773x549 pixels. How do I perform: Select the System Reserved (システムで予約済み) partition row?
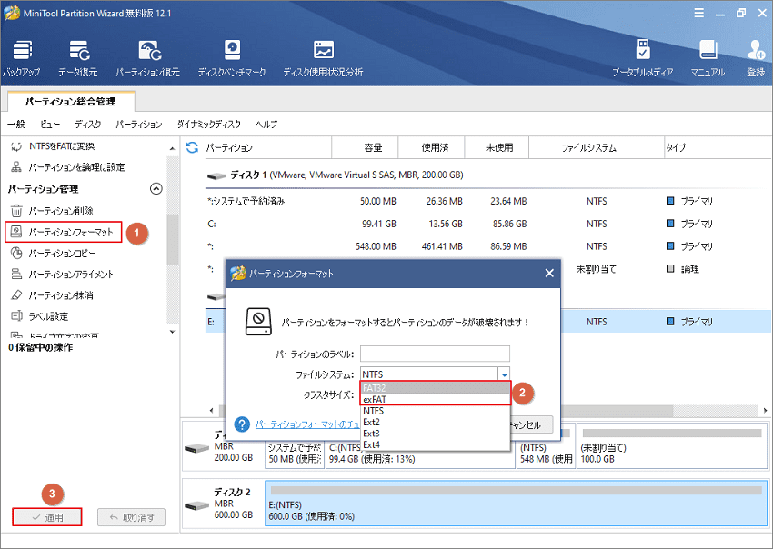point(487,201)
